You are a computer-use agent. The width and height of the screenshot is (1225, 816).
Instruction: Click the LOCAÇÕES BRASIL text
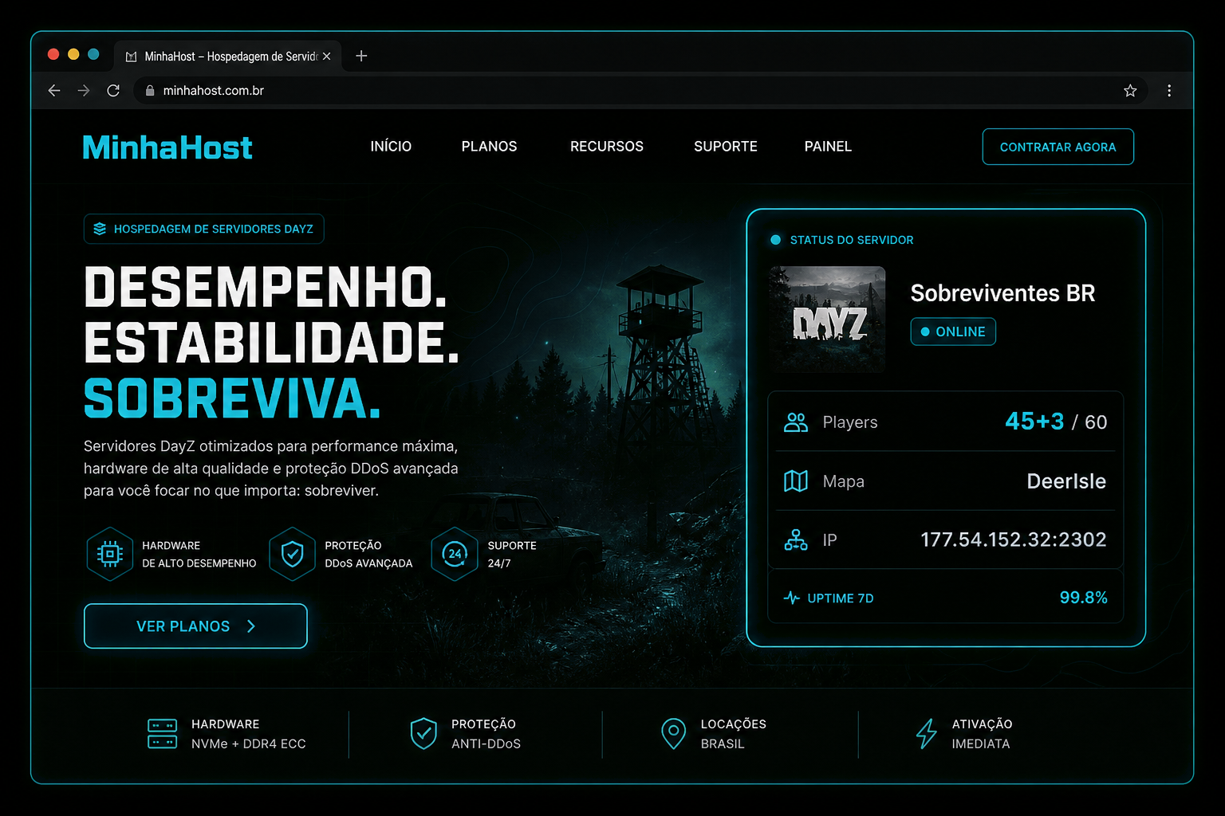point(733,734)
